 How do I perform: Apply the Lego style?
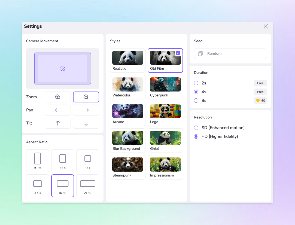165,114
